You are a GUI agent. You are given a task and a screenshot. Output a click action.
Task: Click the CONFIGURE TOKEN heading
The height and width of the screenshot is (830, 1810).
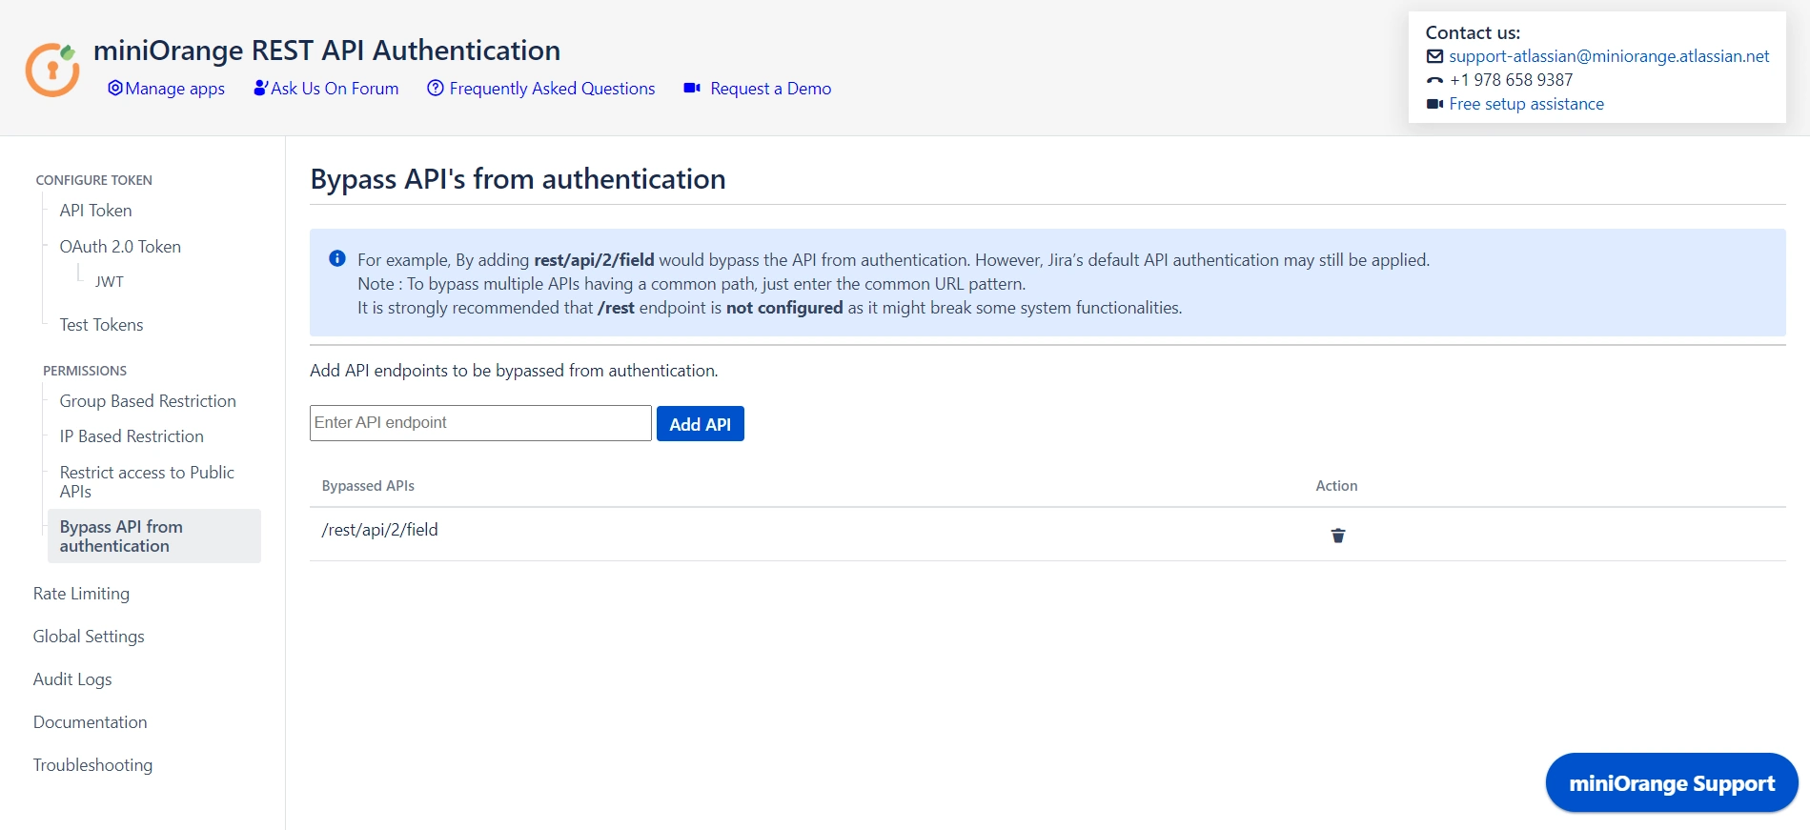(x=93, y=180)
